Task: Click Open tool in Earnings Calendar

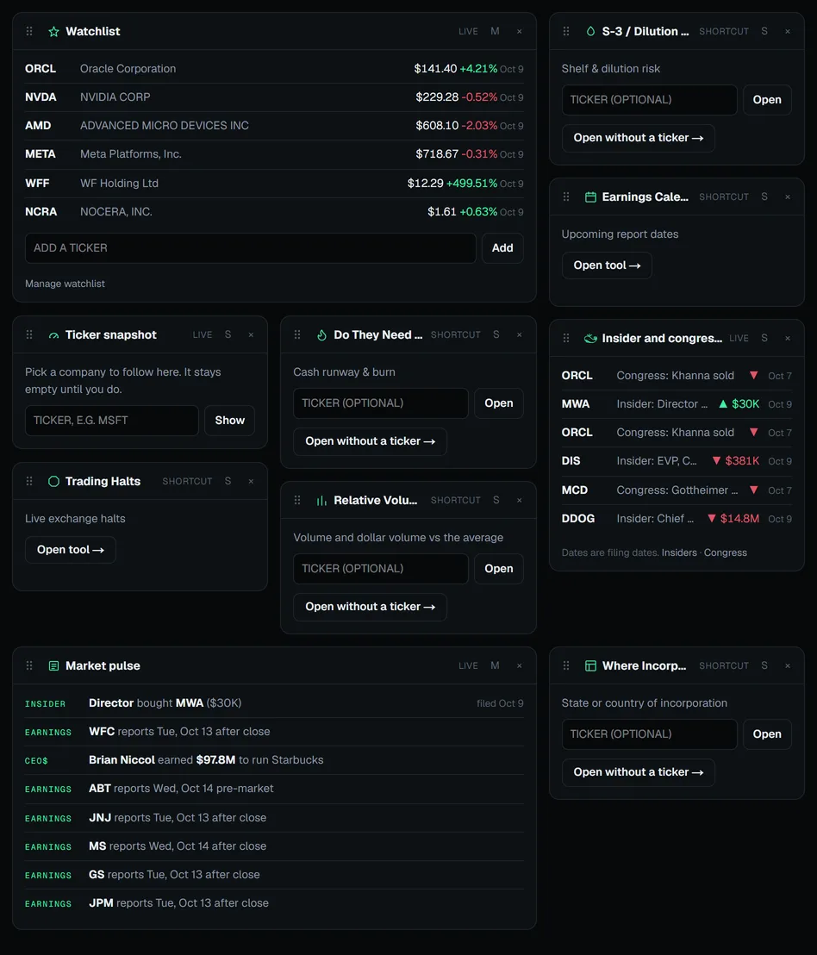Action: point(607,265)
